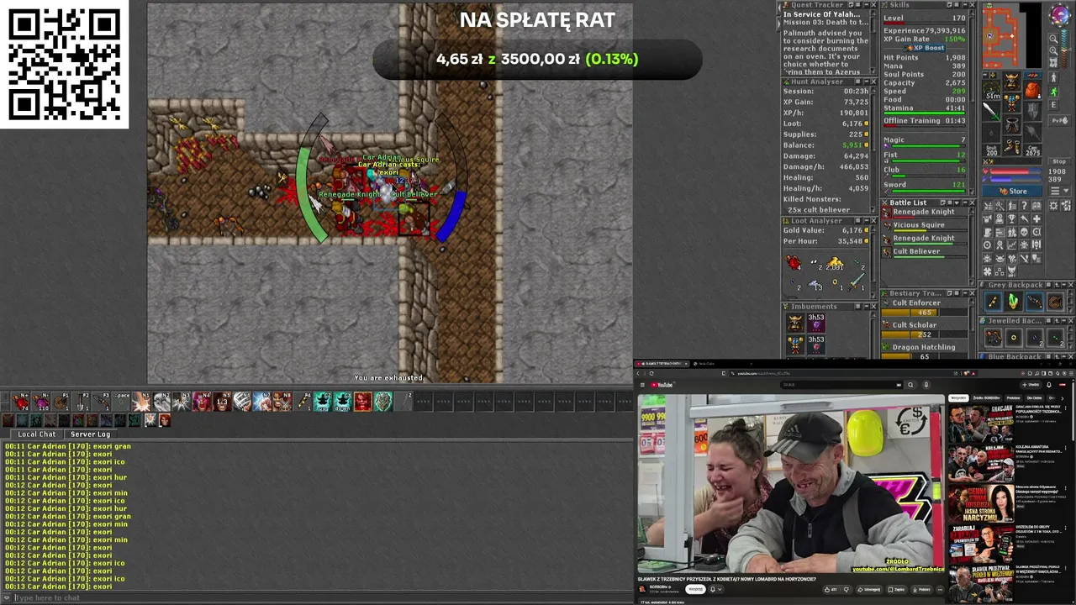This screenshot has width=1076, height=605.
Task: Open the equipped orange backpack slot
Action: click(x=1032, y=89)
